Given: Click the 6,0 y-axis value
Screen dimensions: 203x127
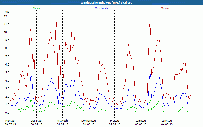Looking at the screenshot, I should click(7, 64).
